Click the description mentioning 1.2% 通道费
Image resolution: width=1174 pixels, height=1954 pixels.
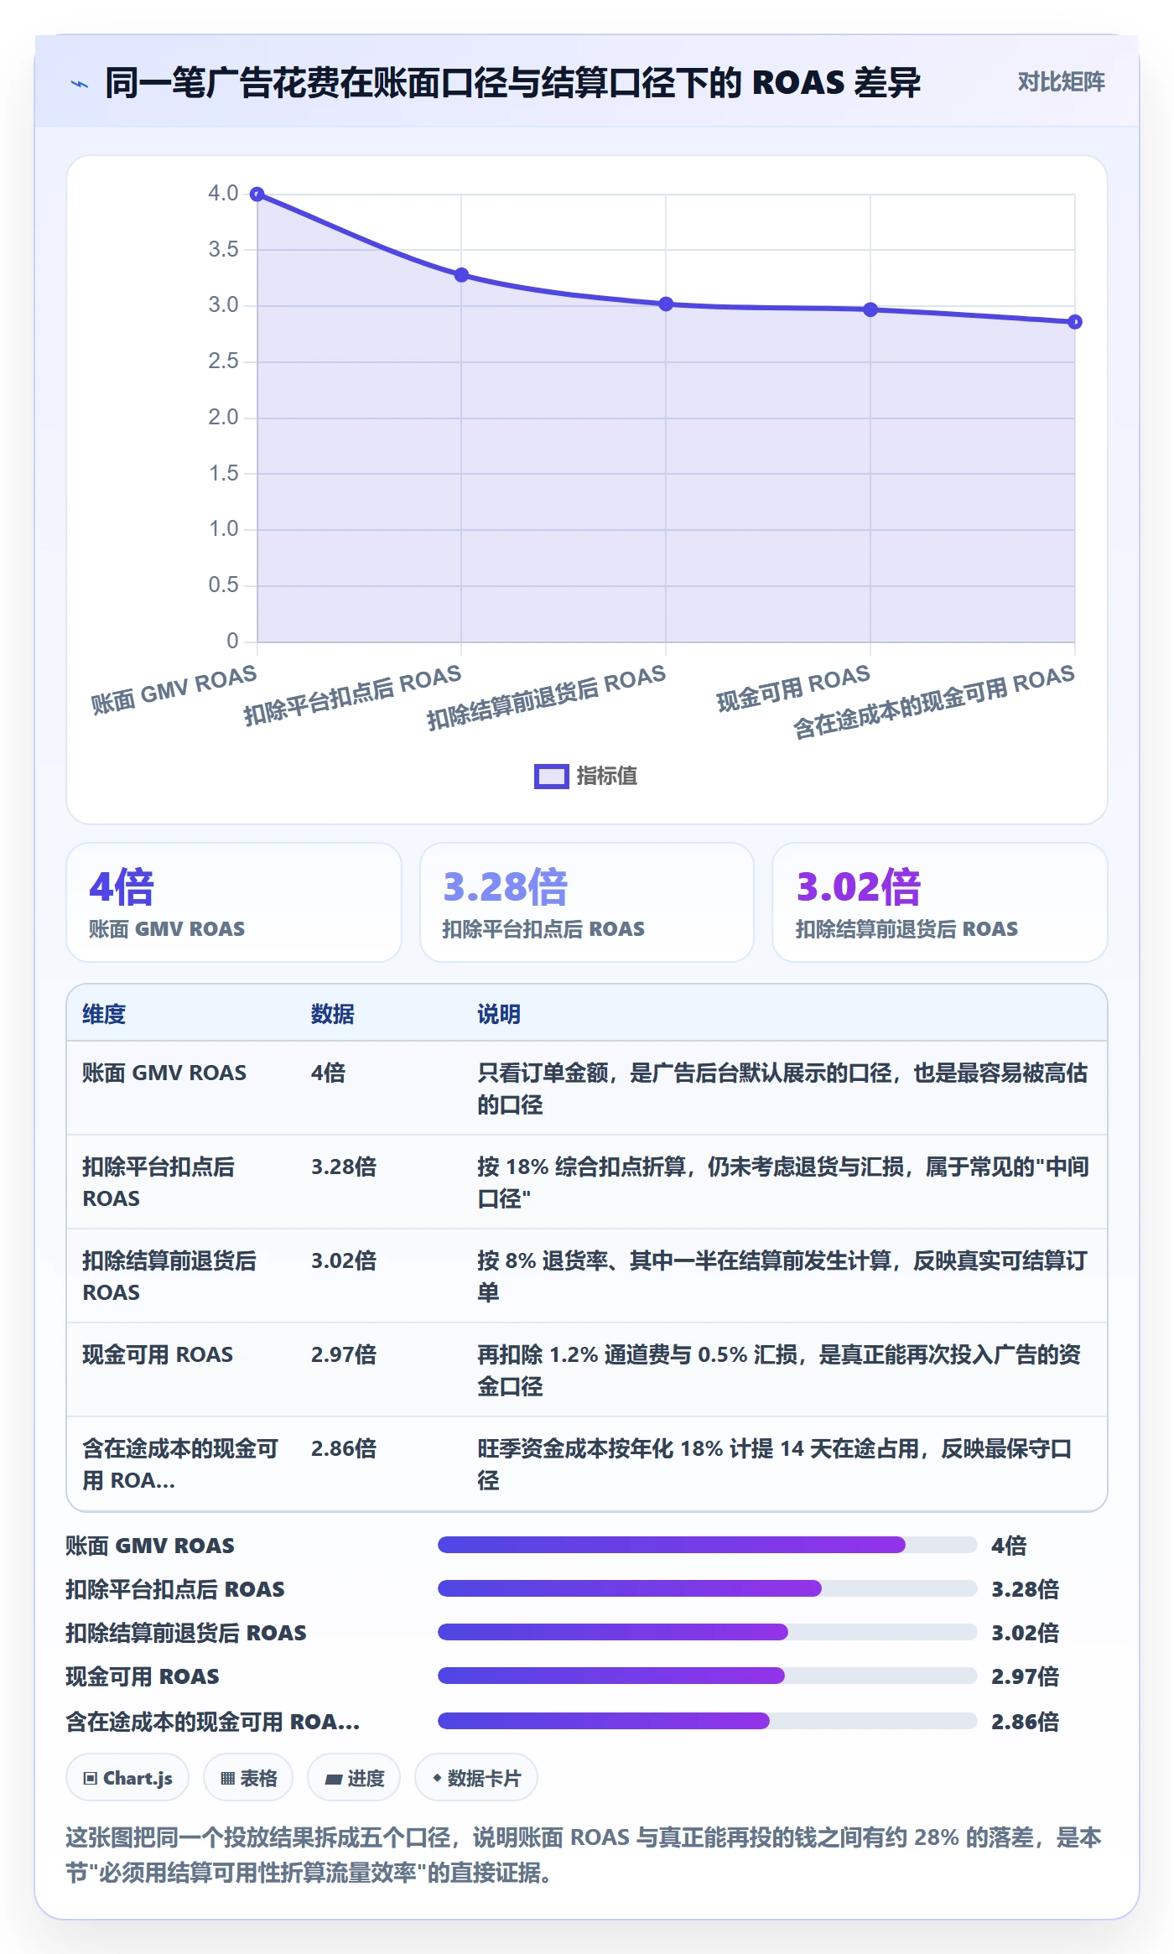click(x=779, y=1370)
